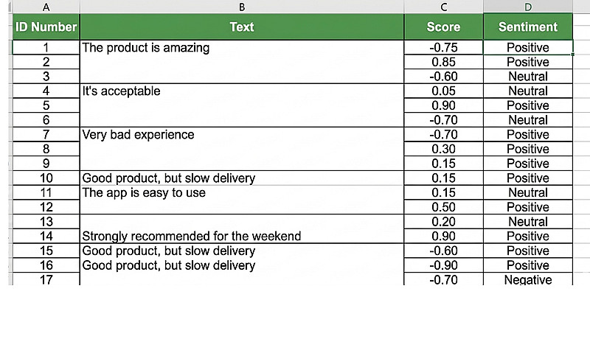590x339 pixels.
Task: Select the "Score" header cell
Action: (443, 27)
